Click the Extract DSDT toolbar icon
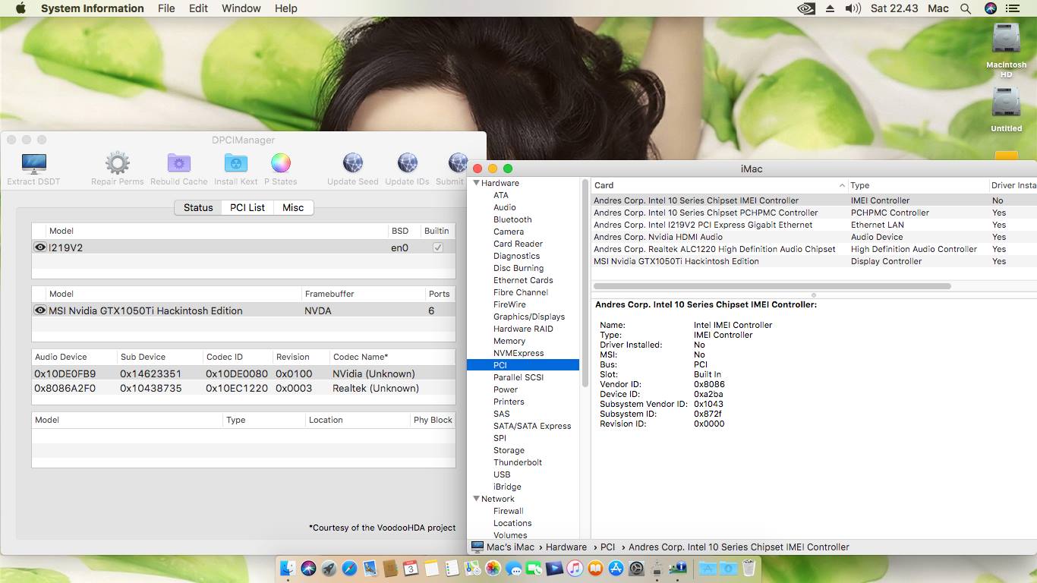The height and width of the screenshot is (583, 1037). pyautogui.click(x=33, y=164)
